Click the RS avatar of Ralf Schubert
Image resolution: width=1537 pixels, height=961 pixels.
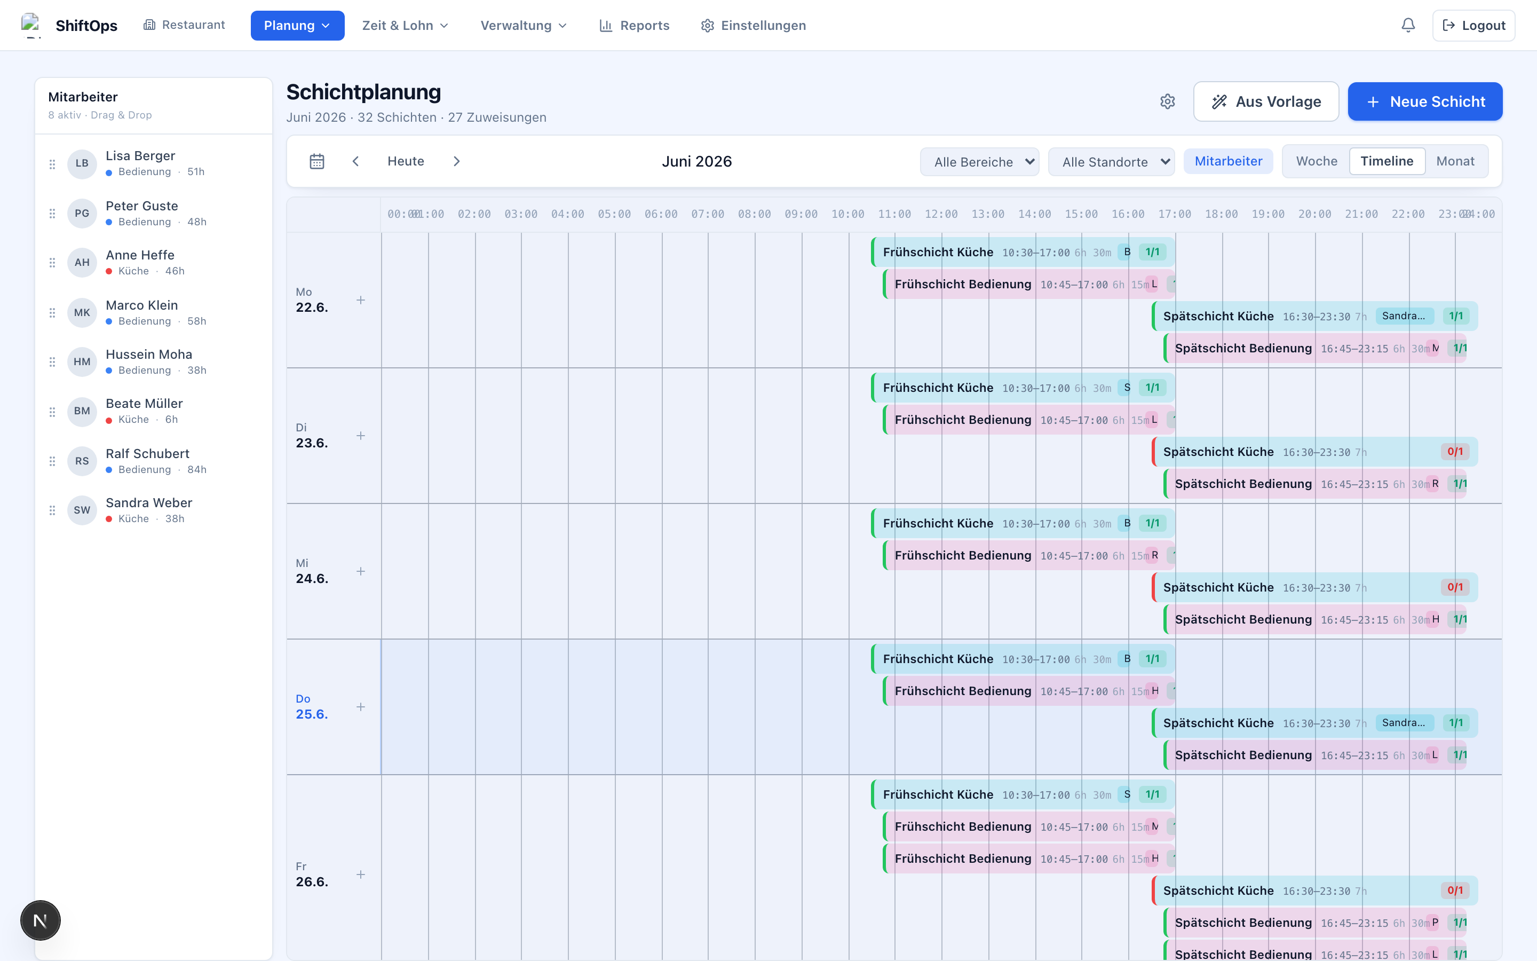click(x=82, y=461)
